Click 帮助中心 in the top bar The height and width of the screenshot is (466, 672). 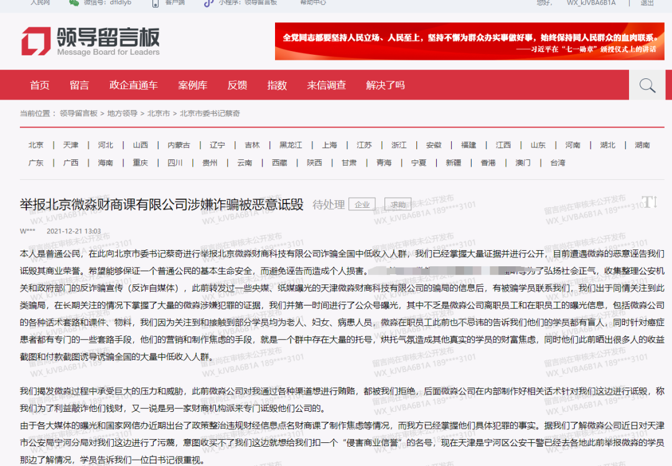tap(313, 2)
